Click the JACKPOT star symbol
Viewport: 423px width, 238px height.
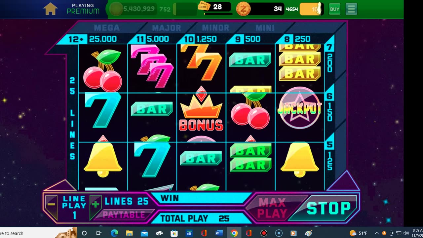pyautogui.click(x=299, y=108)
